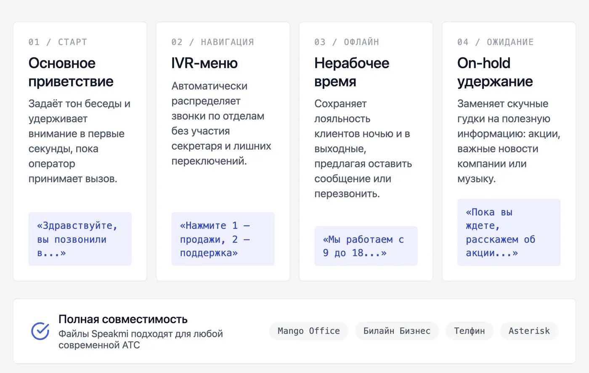589x373 pixels.
Task: Click the «Нажмите 1 — продажи» sample
Action: [223, 239]
